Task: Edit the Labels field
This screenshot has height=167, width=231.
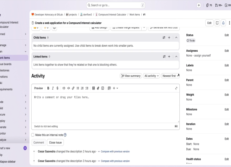Action: pyautogui.click(x=227, y=65)
